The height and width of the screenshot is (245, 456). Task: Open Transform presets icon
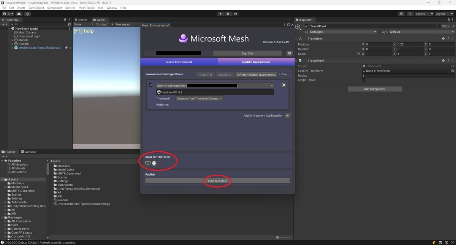[x=448, y=38]
